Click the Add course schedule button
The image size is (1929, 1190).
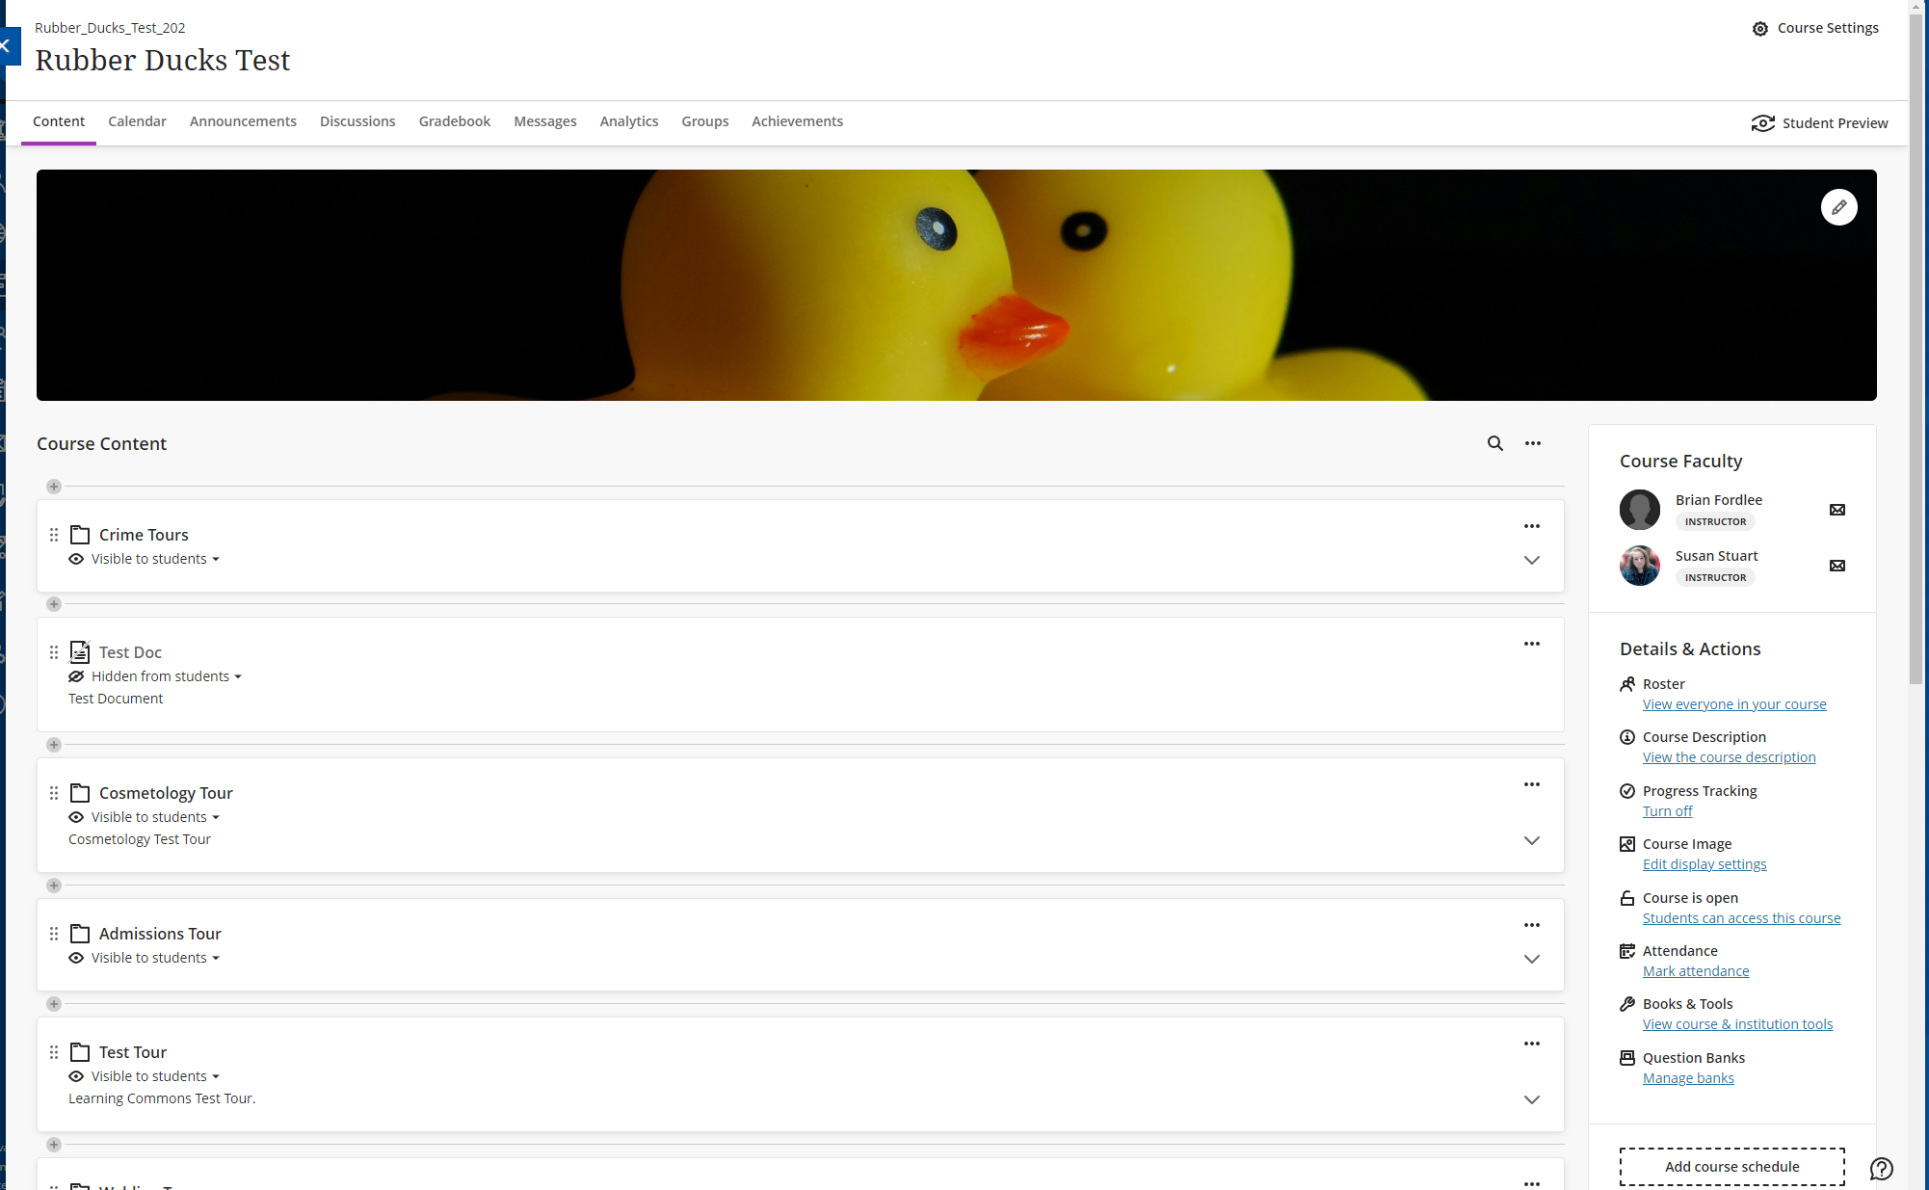1731,1167
